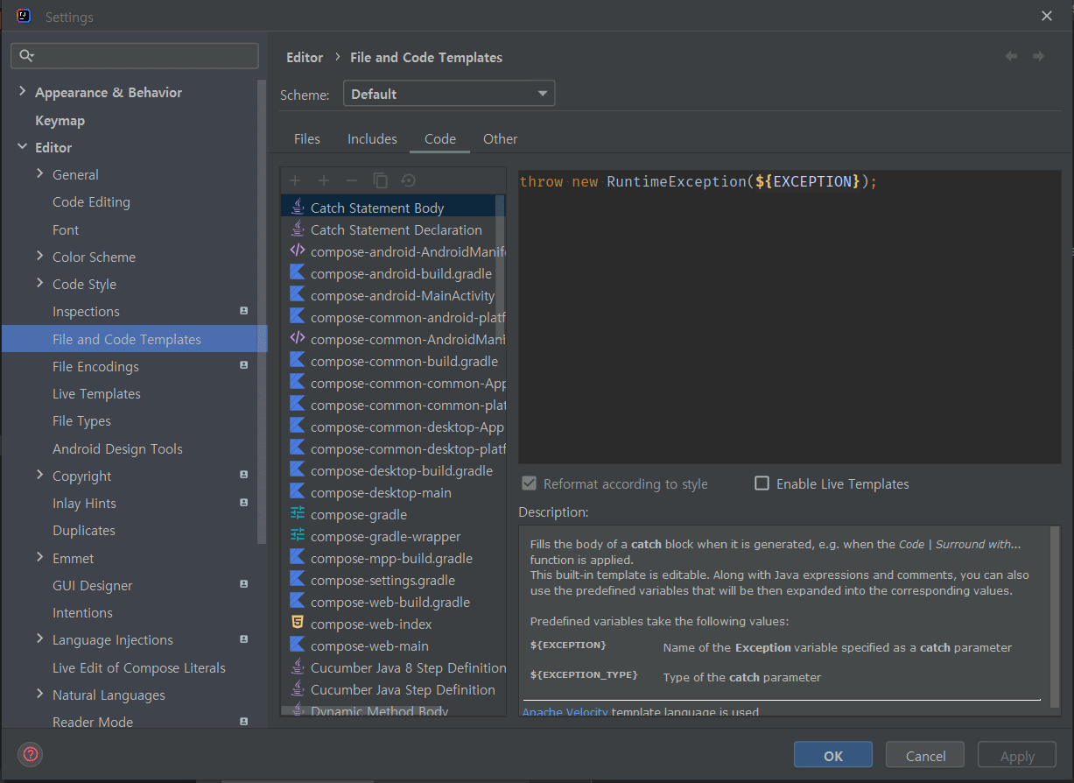Click the back navigation arrow
The height and width of the screenshot is (783, 1074).
pos(1011,56)
